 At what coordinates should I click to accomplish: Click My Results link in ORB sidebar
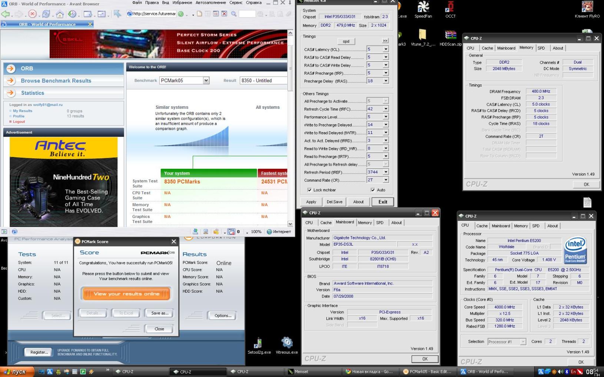pyautogui.click(x=23, y=111)
